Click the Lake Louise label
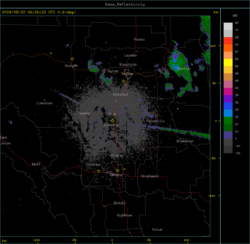The width and height of the screenshot is (250, 244). tap(5, 140)
